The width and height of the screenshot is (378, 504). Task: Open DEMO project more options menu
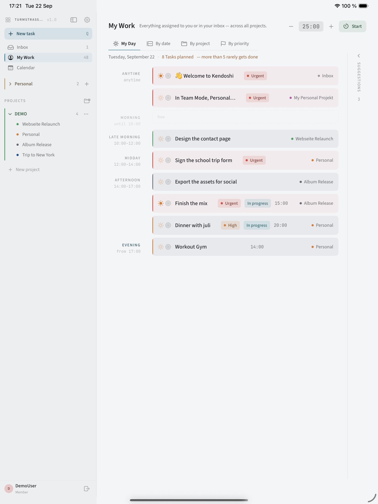(x=86, y=114)
